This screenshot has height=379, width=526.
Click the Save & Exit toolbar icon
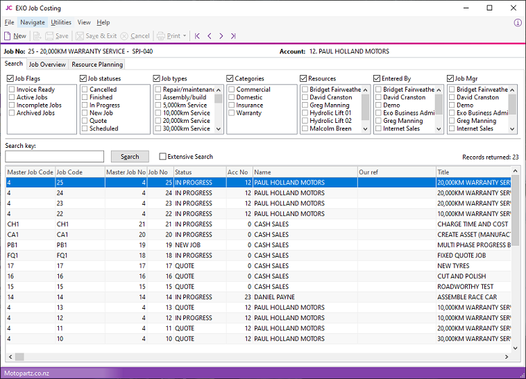point(79,36)
